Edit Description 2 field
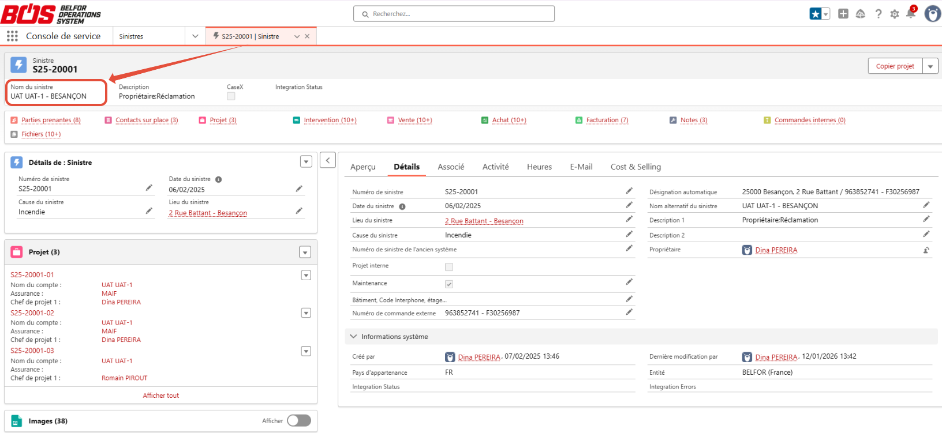942x433 pixels. (x=926, y=234)
